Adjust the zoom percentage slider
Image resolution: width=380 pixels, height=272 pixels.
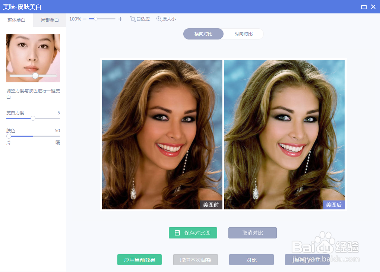point(96,19)
